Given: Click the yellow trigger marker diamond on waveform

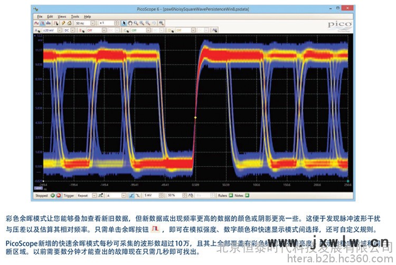Looking at the screenshot, I should pos(195,117).
